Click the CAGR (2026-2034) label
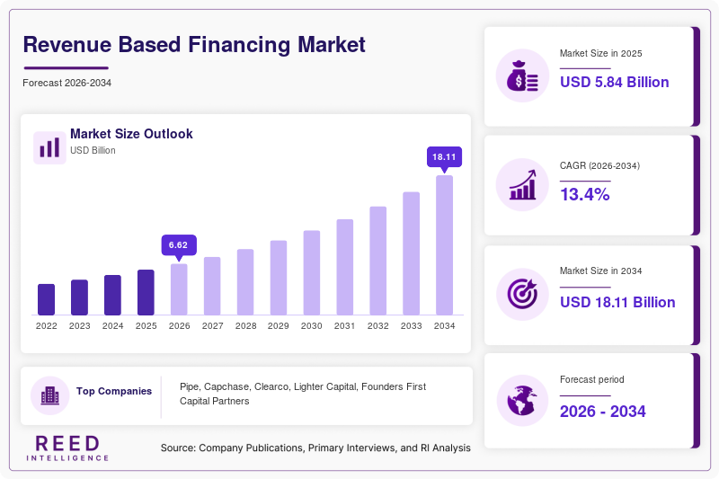Screen dimensions: 719x479 [x=599, y=165]
